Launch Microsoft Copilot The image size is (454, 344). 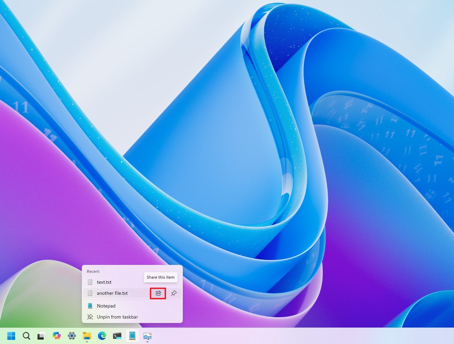56,335
